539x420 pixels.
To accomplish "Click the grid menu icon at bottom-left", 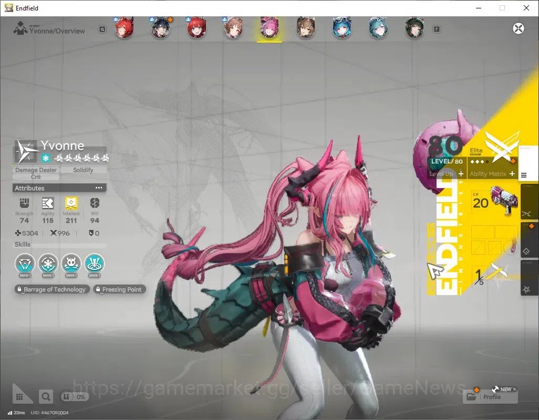I will [x=20, y=397].
